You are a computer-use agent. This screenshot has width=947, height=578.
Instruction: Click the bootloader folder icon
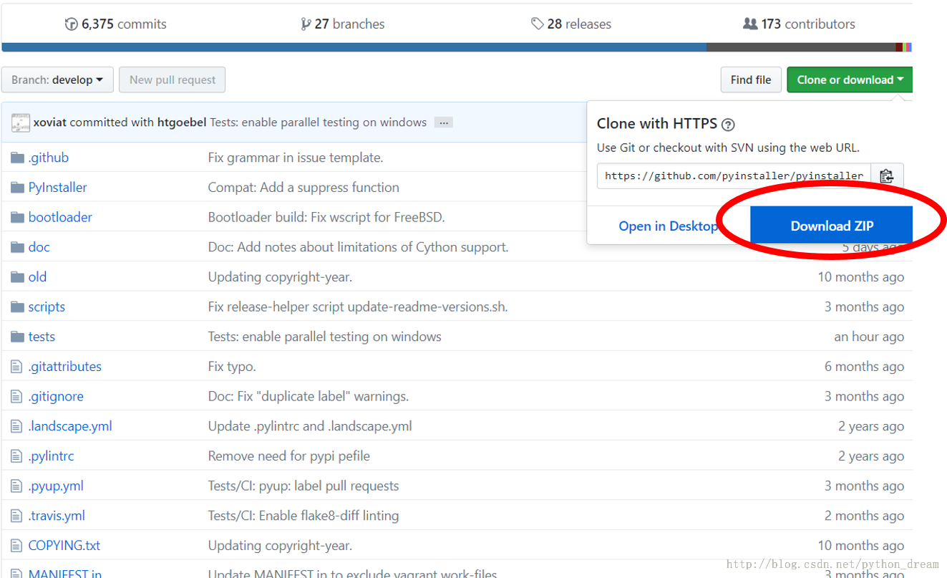tap(18, 217)
